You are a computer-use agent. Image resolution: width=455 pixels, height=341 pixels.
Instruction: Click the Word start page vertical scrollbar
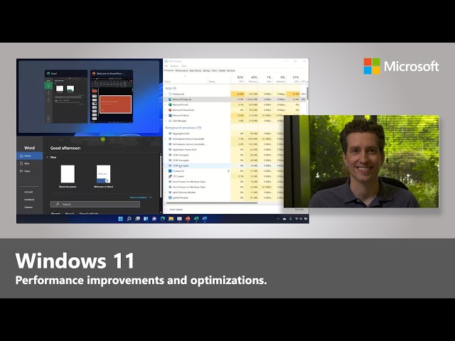click(x=161, y=176)
